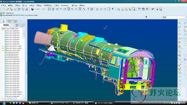Image resolution: width=187 pixels, height=105 pixels.
Task: Open the 分析(A) menu
Action: click(32, 6)
